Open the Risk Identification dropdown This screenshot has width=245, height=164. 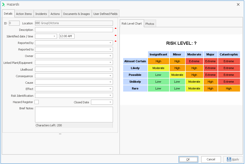[x=110, y=95]
